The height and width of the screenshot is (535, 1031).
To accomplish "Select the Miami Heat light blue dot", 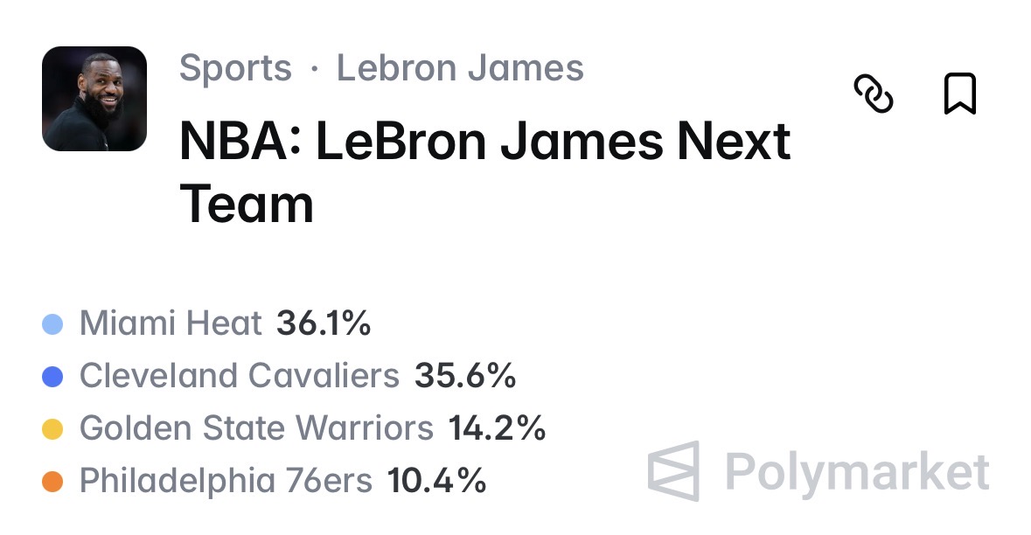I will (52, 324).
